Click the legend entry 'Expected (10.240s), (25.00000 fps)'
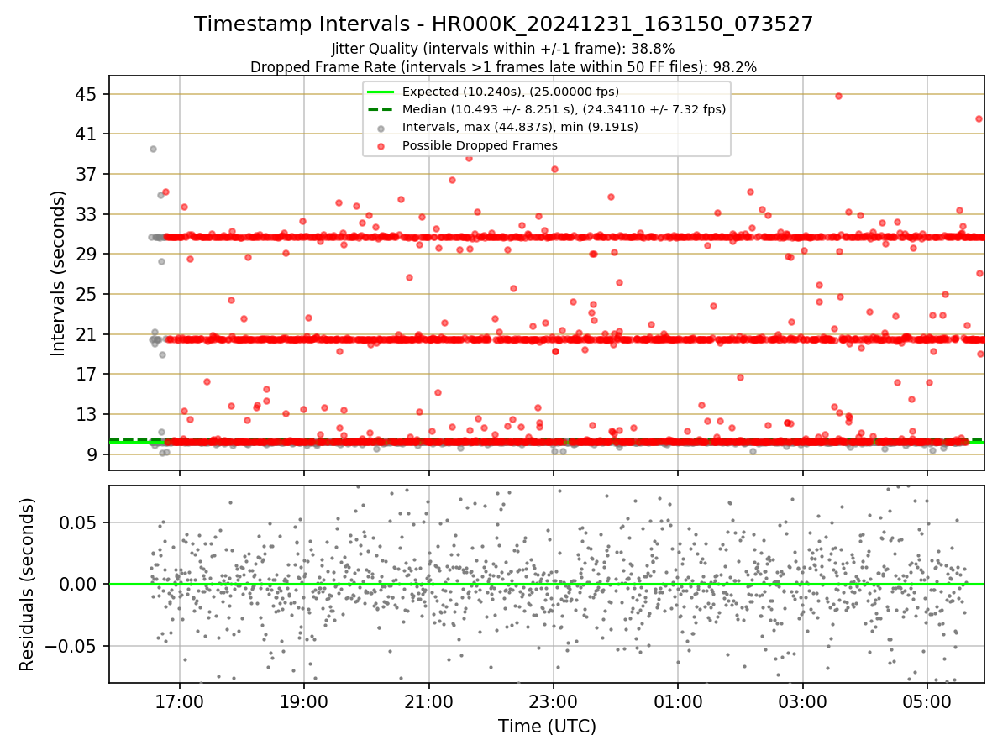The image size is (1008, 756). point(510,92)
